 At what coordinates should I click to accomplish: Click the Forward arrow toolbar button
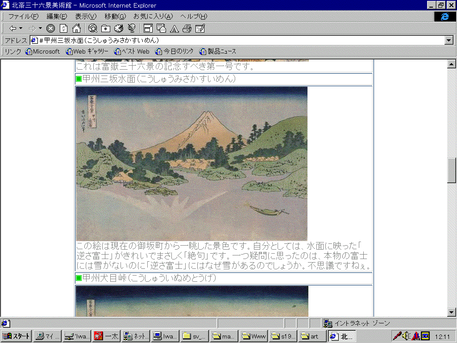point(32,28)
